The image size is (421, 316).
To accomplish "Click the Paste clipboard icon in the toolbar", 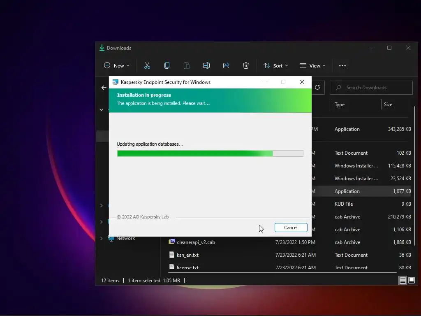I will pyautogui.click(x=186, y=65).
